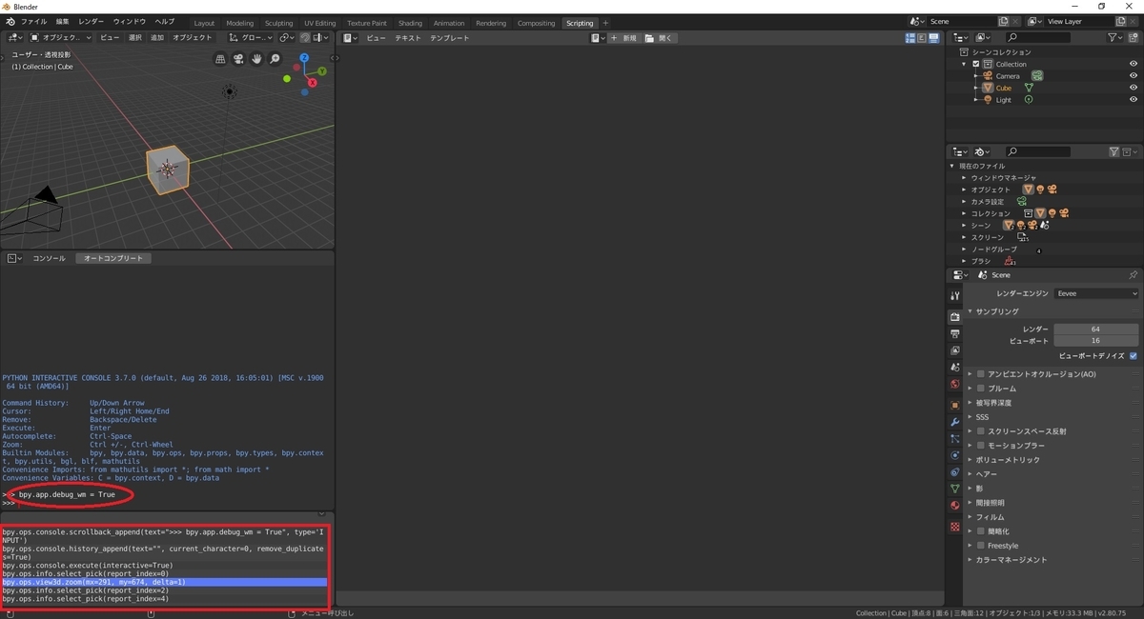
Task: Toggle perspective/orthographic grid icon
Action: tap(220, 59)
